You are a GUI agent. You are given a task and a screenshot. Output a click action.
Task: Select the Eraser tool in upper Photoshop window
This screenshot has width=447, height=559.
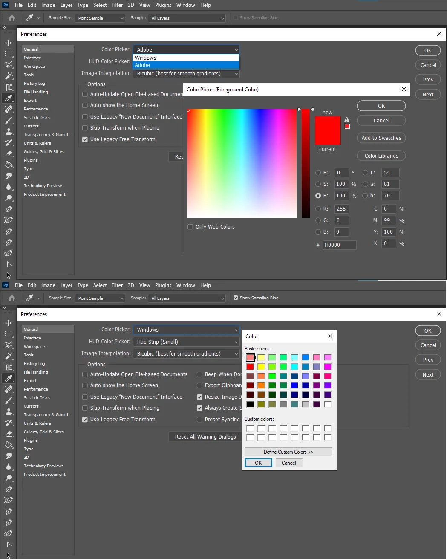(9, 154)
